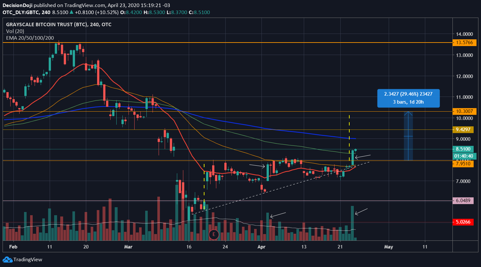The image size is (481, 267).
Task: Click the current price label 8.5100
Action: tap(463, 149)
